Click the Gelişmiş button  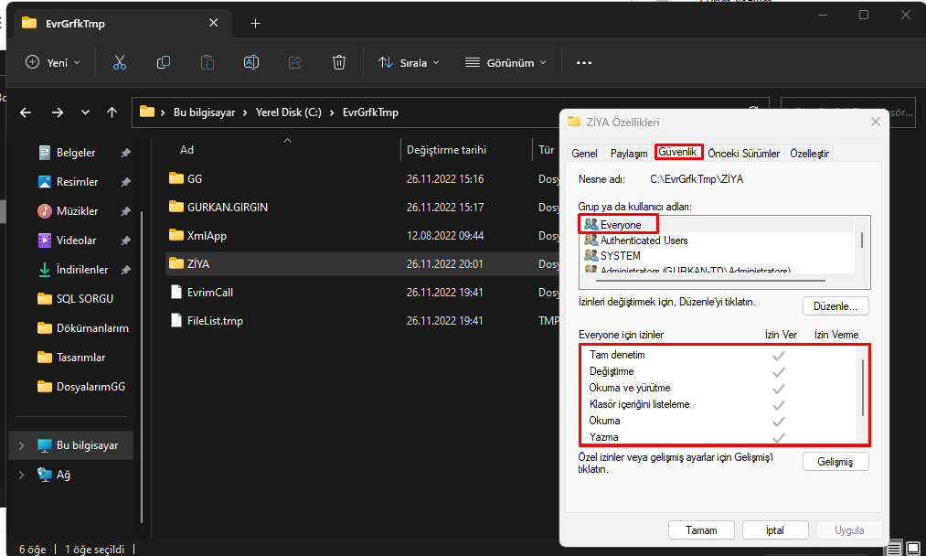[x=836, y=462]
